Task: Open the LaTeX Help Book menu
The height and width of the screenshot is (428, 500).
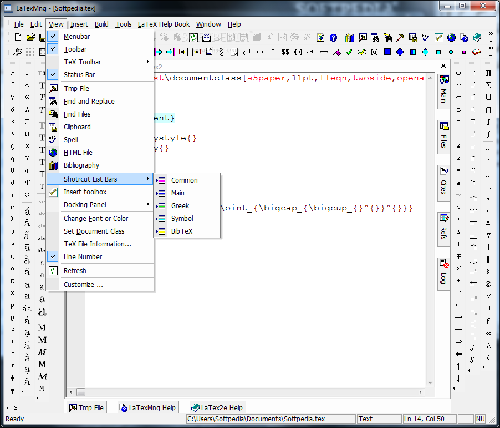Action: (164, 24)
